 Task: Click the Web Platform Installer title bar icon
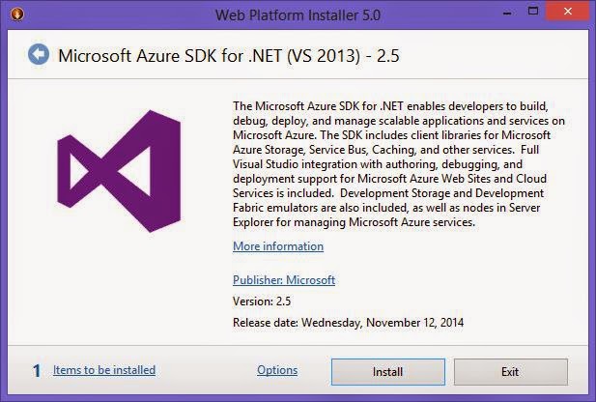click(x=17, y=14)
